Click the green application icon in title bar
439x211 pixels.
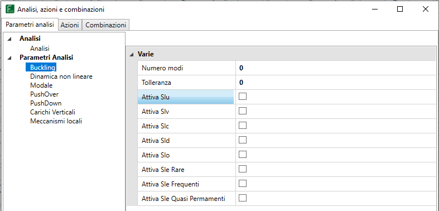click(10, 9)
